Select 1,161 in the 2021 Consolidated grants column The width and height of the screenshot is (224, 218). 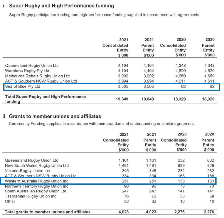(124, 161)
